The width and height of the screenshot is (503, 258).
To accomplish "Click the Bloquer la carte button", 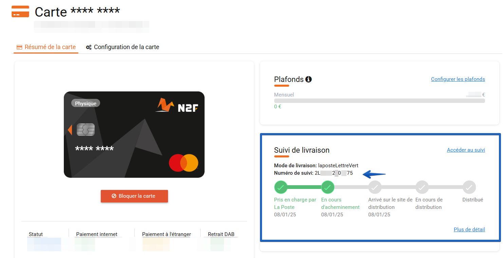I will click(x=134, y=196).
